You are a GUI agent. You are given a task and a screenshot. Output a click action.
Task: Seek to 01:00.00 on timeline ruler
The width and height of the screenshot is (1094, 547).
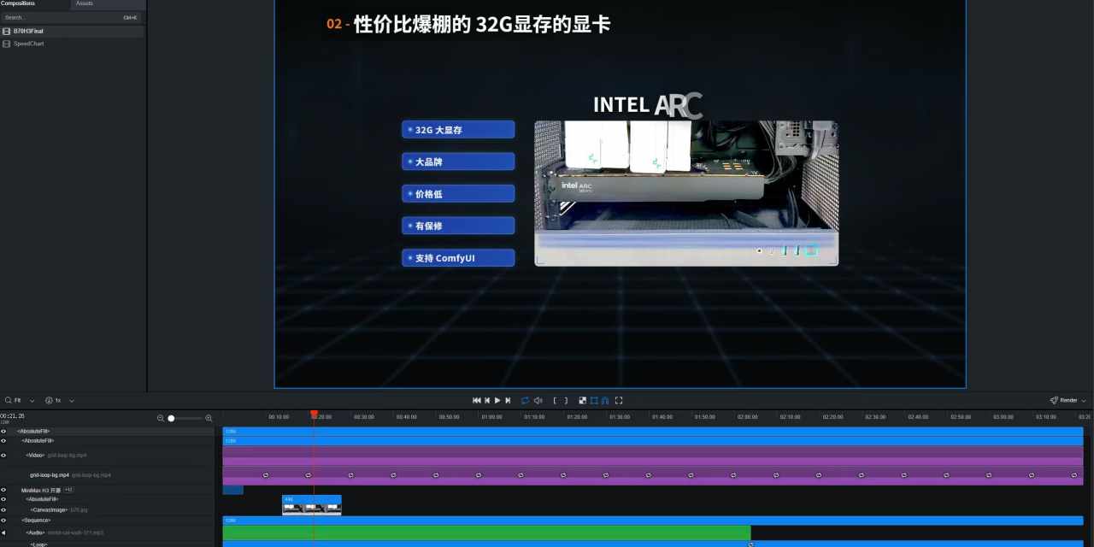coord(491,417)
